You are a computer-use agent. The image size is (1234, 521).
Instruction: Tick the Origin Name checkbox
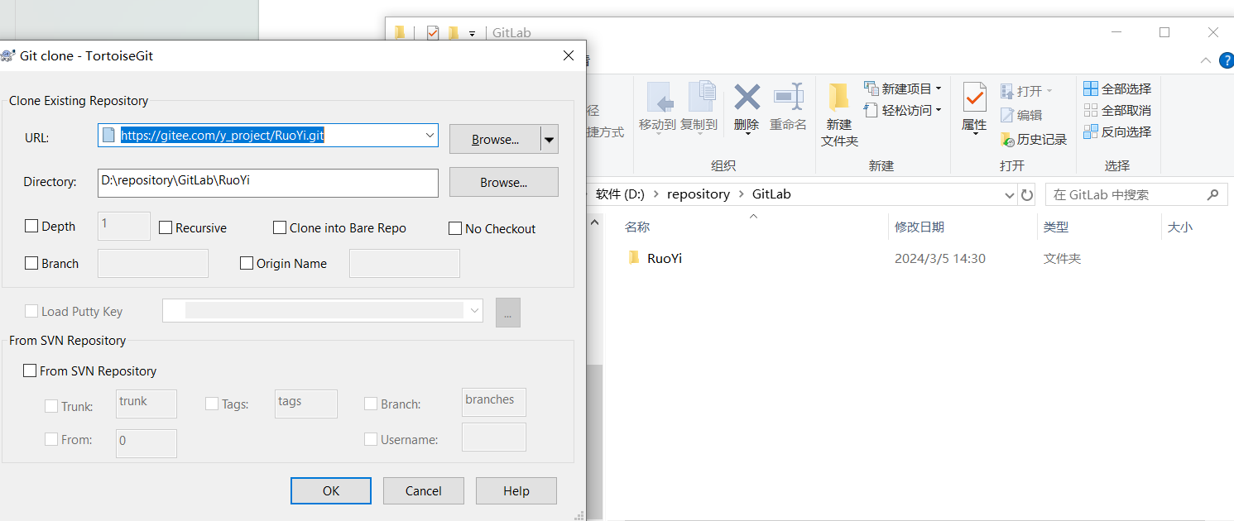click(x=247, y=263)
